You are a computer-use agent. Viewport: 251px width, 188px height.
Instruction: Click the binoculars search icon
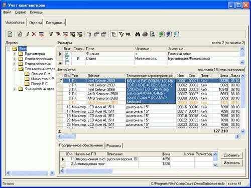pyautogui.click(x=138, y=34)
